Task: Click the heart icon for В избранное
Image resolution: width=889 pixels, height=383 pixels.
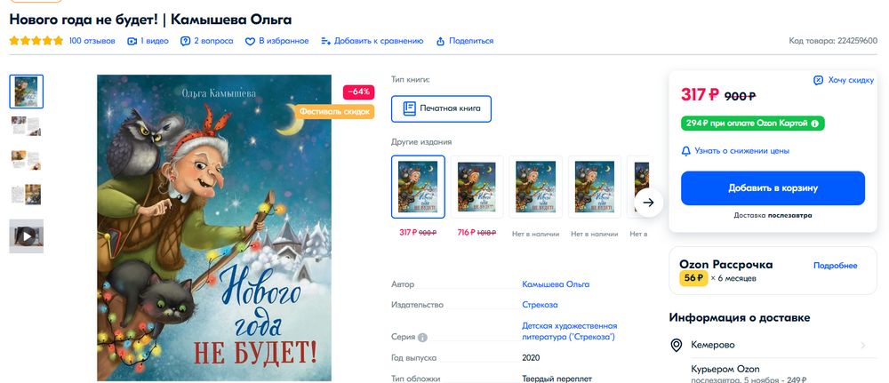Action: pyautogui.click(x=250, y=42)
